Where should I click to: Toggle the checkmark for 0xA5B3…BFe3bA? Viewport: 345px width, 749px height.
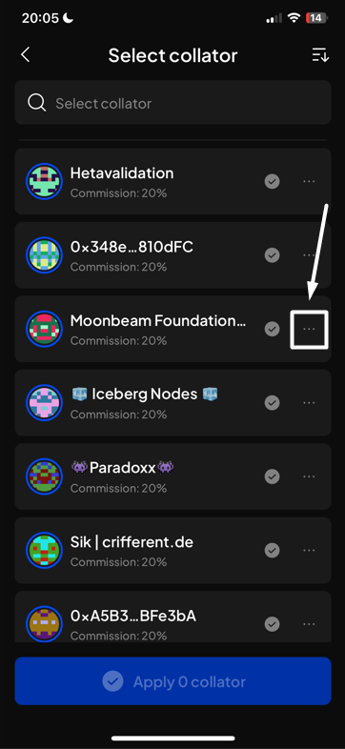[272, 624]
